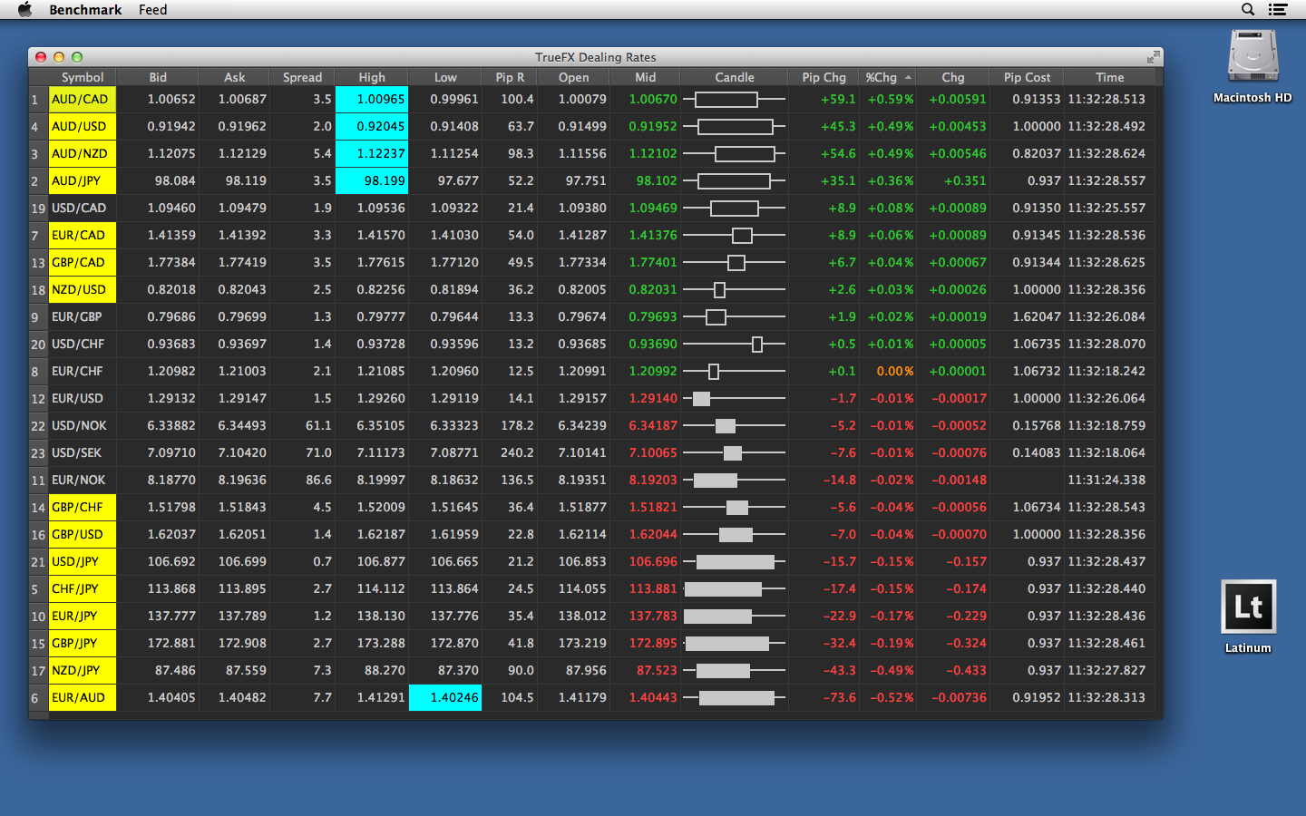This screenshot has height=816, width=1306.
Task: Open the Apple menu
Action: pos(24,9)
